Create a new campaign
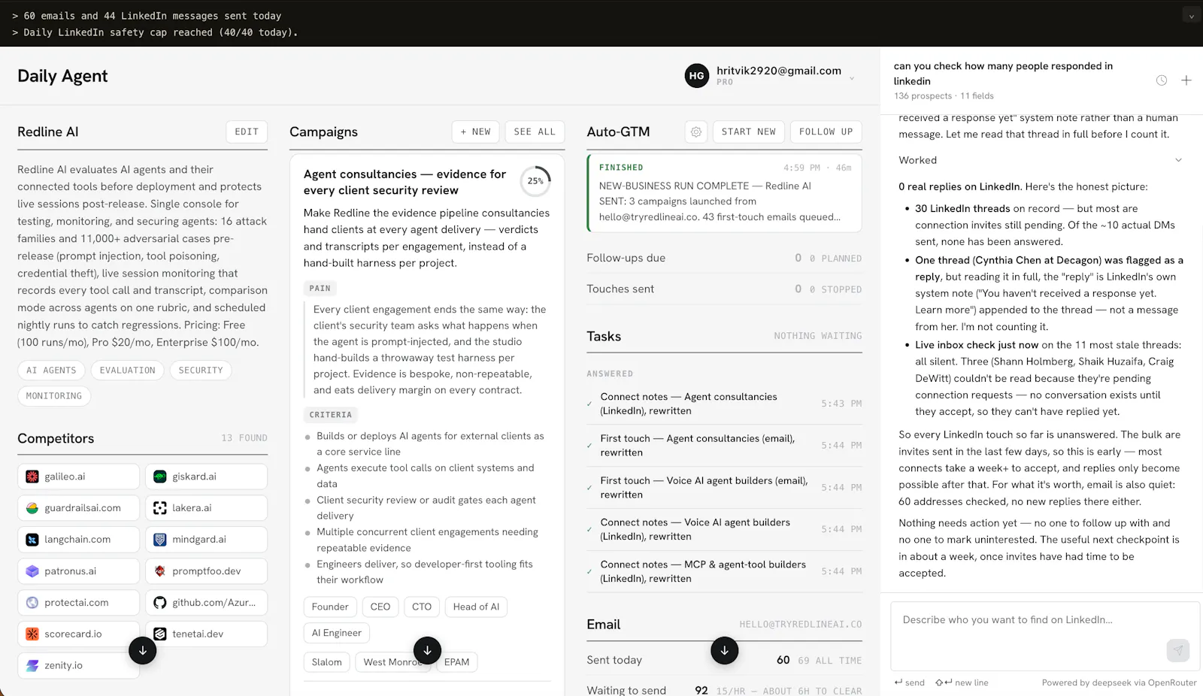1203x696 pixels. click(476, 132)
